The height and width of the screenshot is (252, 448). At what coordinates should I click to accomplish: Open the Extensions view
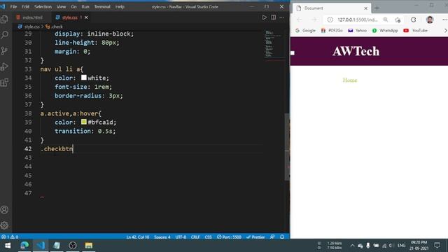point(5,83)
